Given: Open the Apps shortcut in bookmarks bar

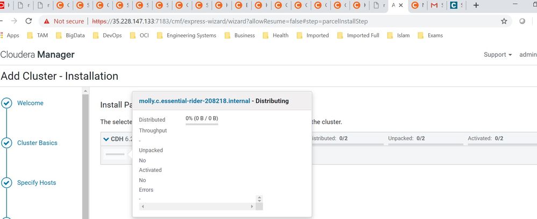Looking at the screenshot, I should (10, 35).
